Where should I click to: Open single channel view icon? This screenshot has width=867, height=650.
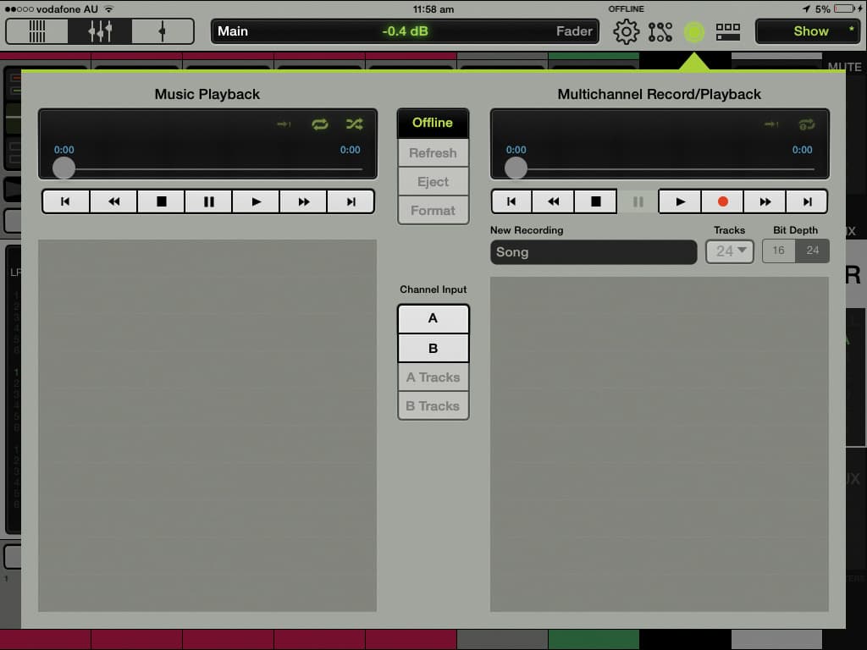click(163, 31)
